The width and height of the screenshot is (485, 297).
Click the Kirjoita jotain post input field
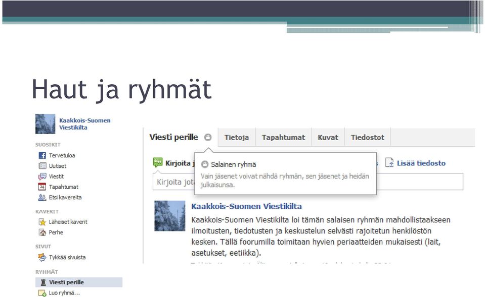click(308, 182)
